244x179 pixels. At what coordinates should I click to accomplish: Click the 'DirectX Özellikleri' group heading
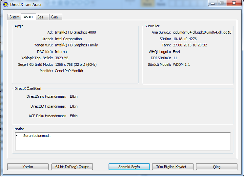[x=28, y=89]
